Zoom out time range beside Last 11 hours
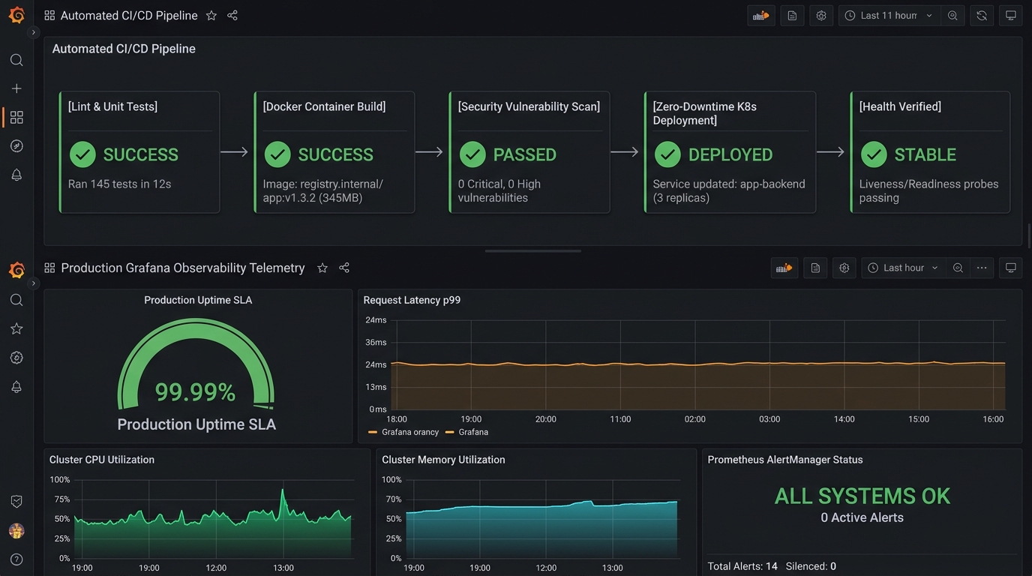 [x=952, y=16]
